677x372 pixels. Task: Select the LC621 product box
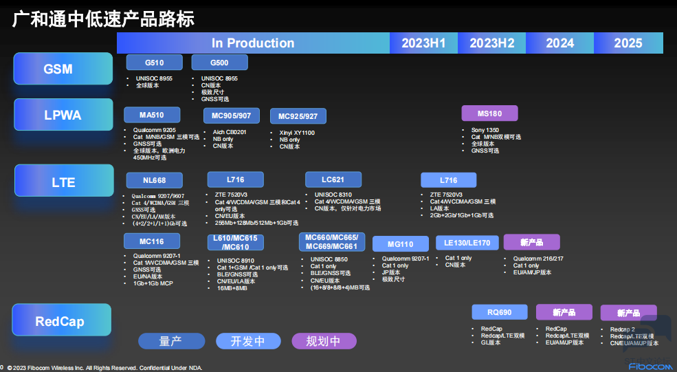[333, 179]
